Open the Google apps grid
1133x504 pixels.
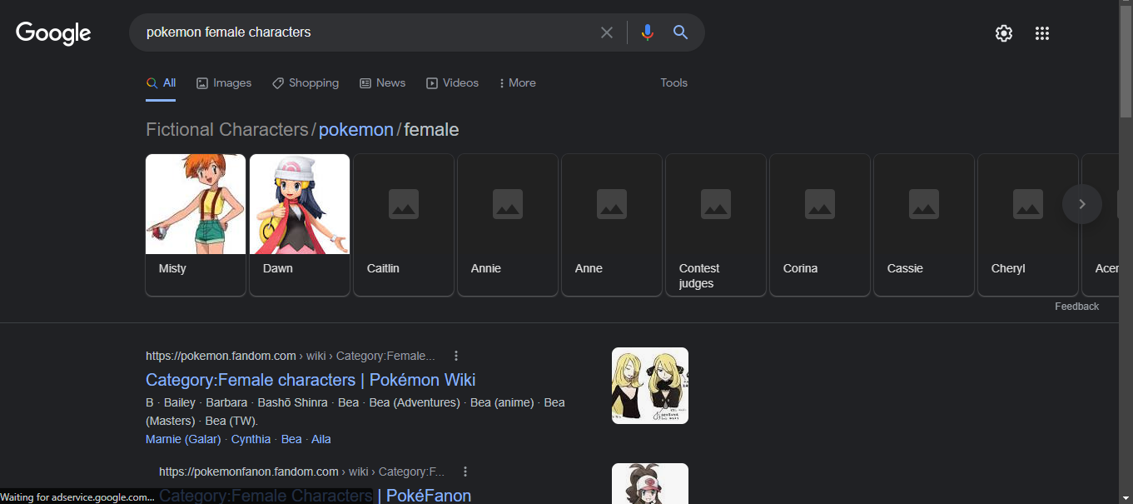(x=1041, y=33)
